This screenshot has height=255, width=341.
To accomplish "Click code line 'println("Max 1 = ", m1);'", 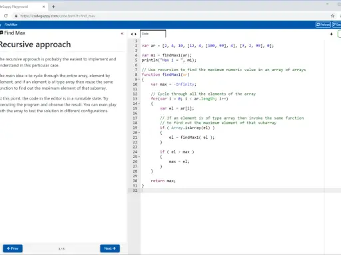I will [x=169, y=60].
